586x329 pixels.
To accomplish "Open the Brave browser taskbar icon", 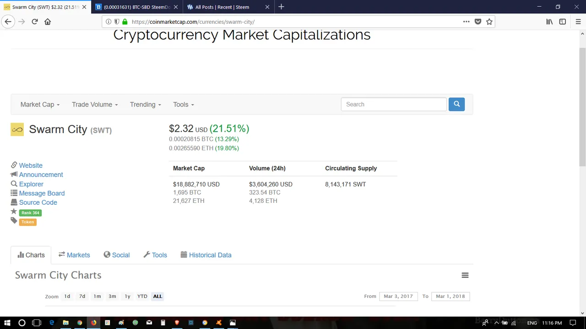I will [x=177, y=323].
